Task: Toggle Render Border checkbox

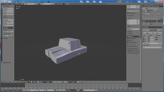Action: coord(128,13)
